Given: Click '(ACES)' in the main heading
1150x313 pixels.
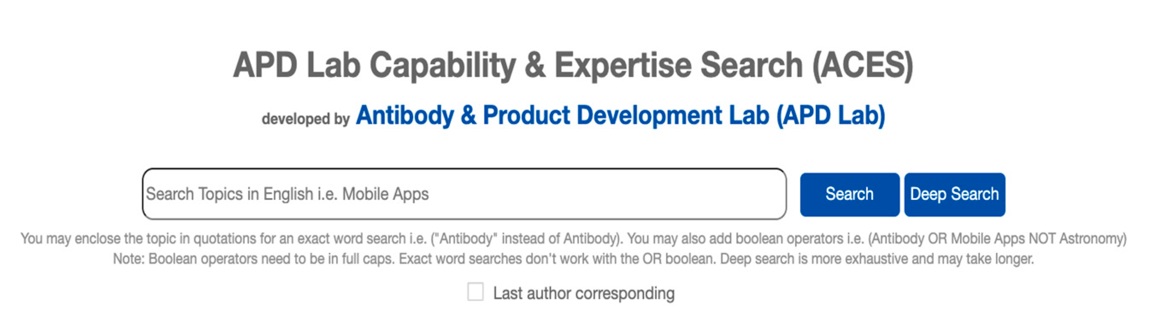Looking at the screenshot, I should tap(862, 65).
